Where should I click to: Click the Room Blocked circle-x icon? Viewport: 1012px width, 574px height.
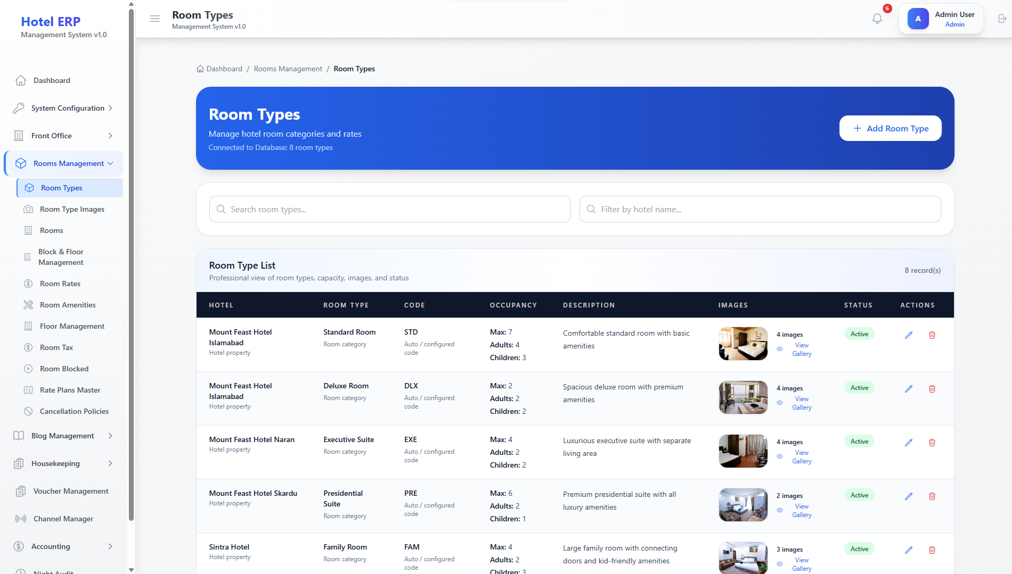click(x=28, y=369)
